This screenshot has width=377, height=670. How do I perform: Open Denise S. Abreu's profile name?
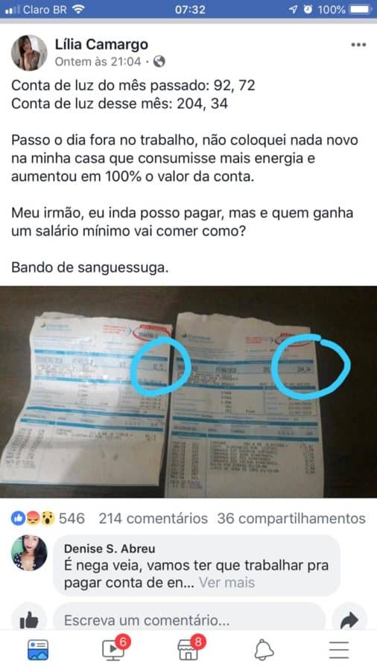click(x=110, y=549)
